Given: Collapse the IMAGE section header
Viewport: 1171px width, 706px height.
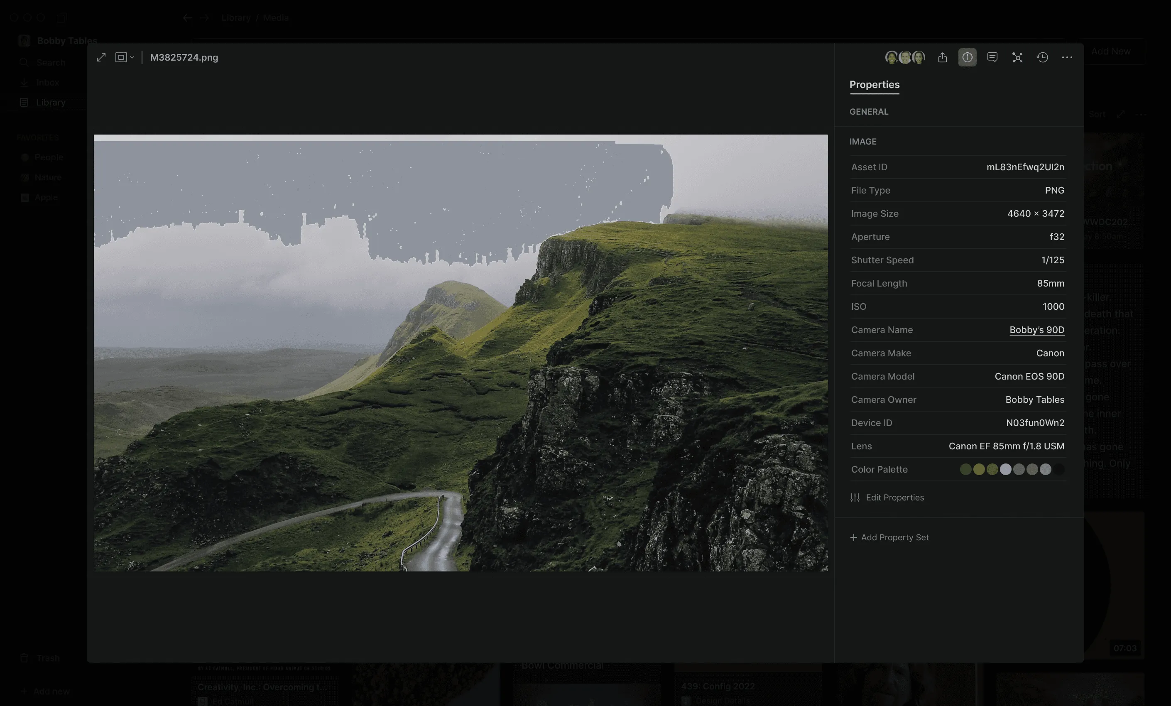Looking at the screenshot, I should tap(863, 142).
